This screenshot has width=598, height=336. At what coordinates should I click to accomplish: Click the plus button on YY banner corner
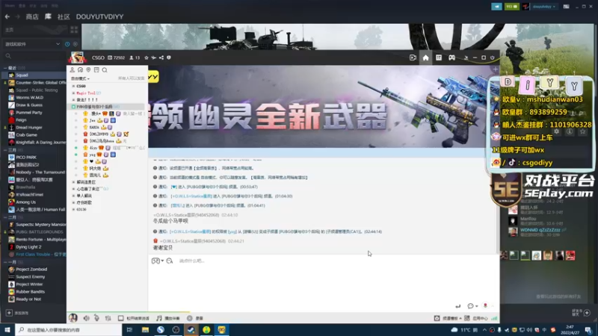tap(496, 69)
